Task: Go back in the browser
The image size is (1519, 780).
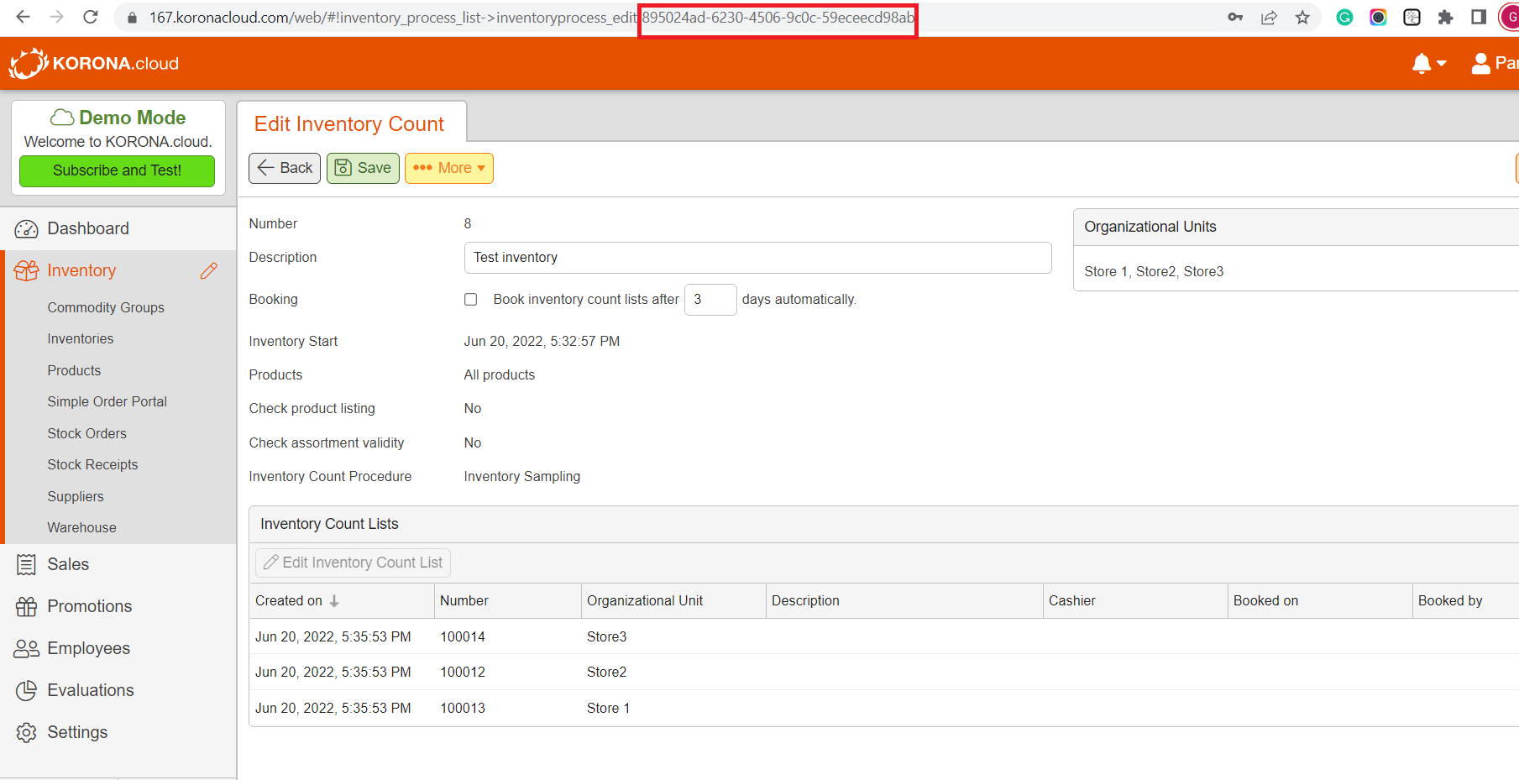Action: (x=23, y=17)
